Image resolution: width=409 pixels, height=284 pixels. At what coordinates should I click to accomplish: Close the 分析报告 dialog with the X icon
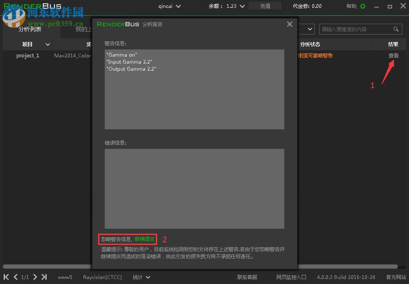289,24
